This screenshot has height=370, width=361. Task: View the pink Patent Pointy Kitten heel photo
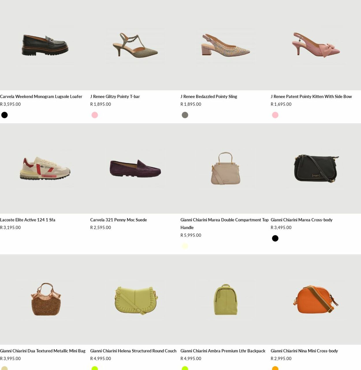316,45
